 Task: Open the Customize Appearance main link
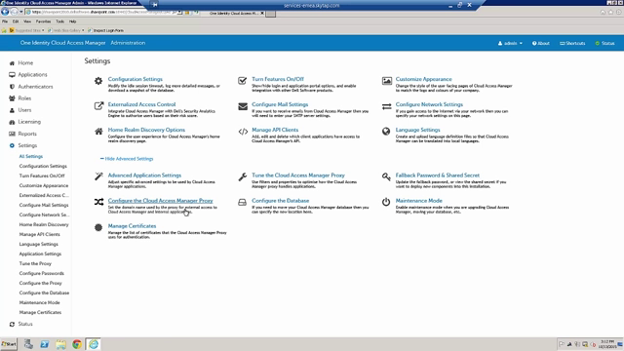click(x=423, y=79)
